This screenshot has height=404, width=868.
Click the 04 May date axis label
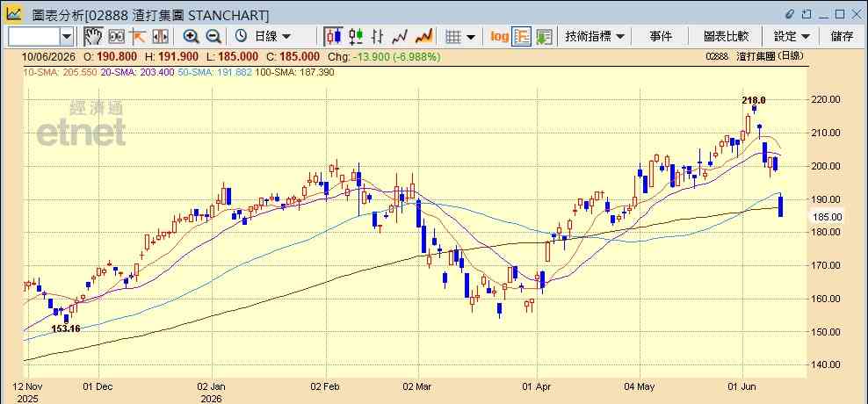point(640,386)
